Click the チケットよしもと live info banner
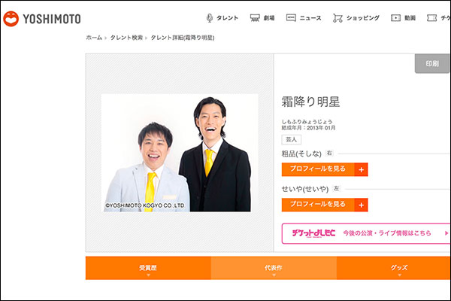Viewport: 451px width, 301px height. tap(365, 233)
